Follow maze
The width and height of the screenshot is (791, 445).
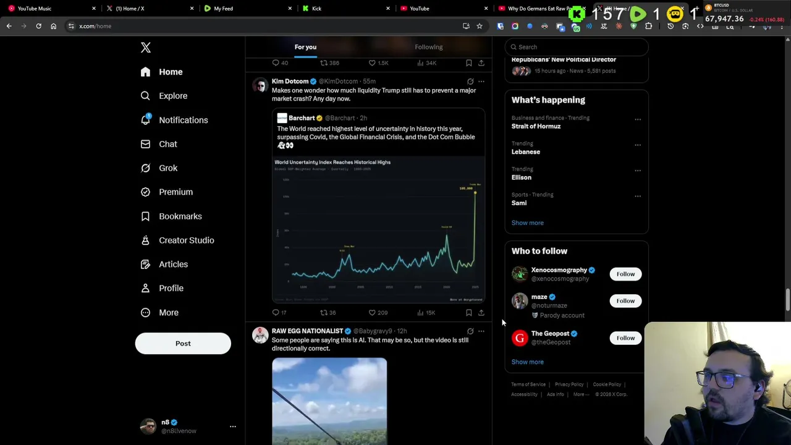tap(625, 301)
